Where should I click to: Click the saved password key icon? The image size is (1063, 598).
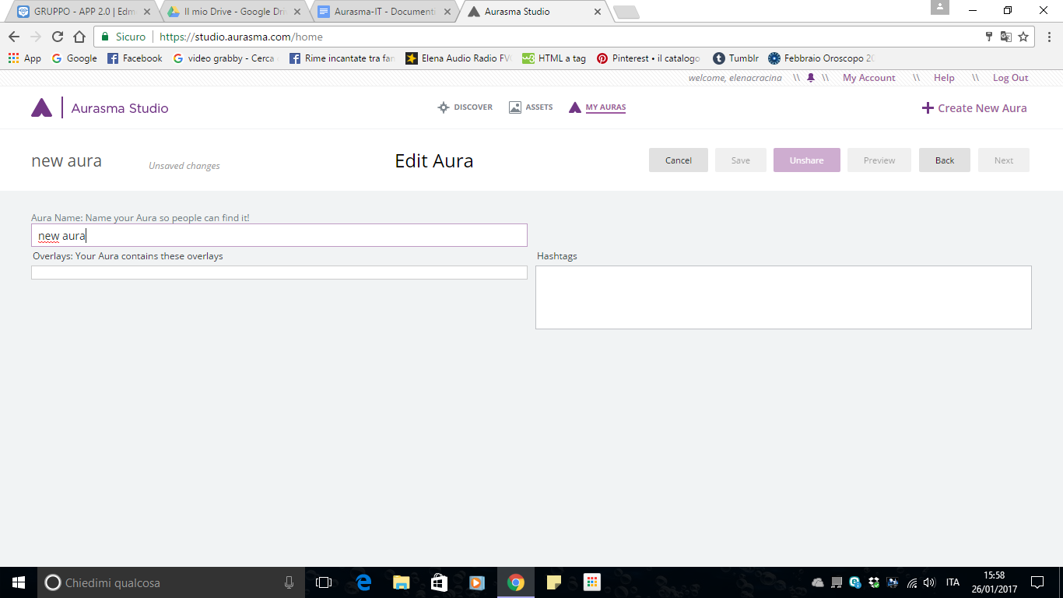point(989,37)
